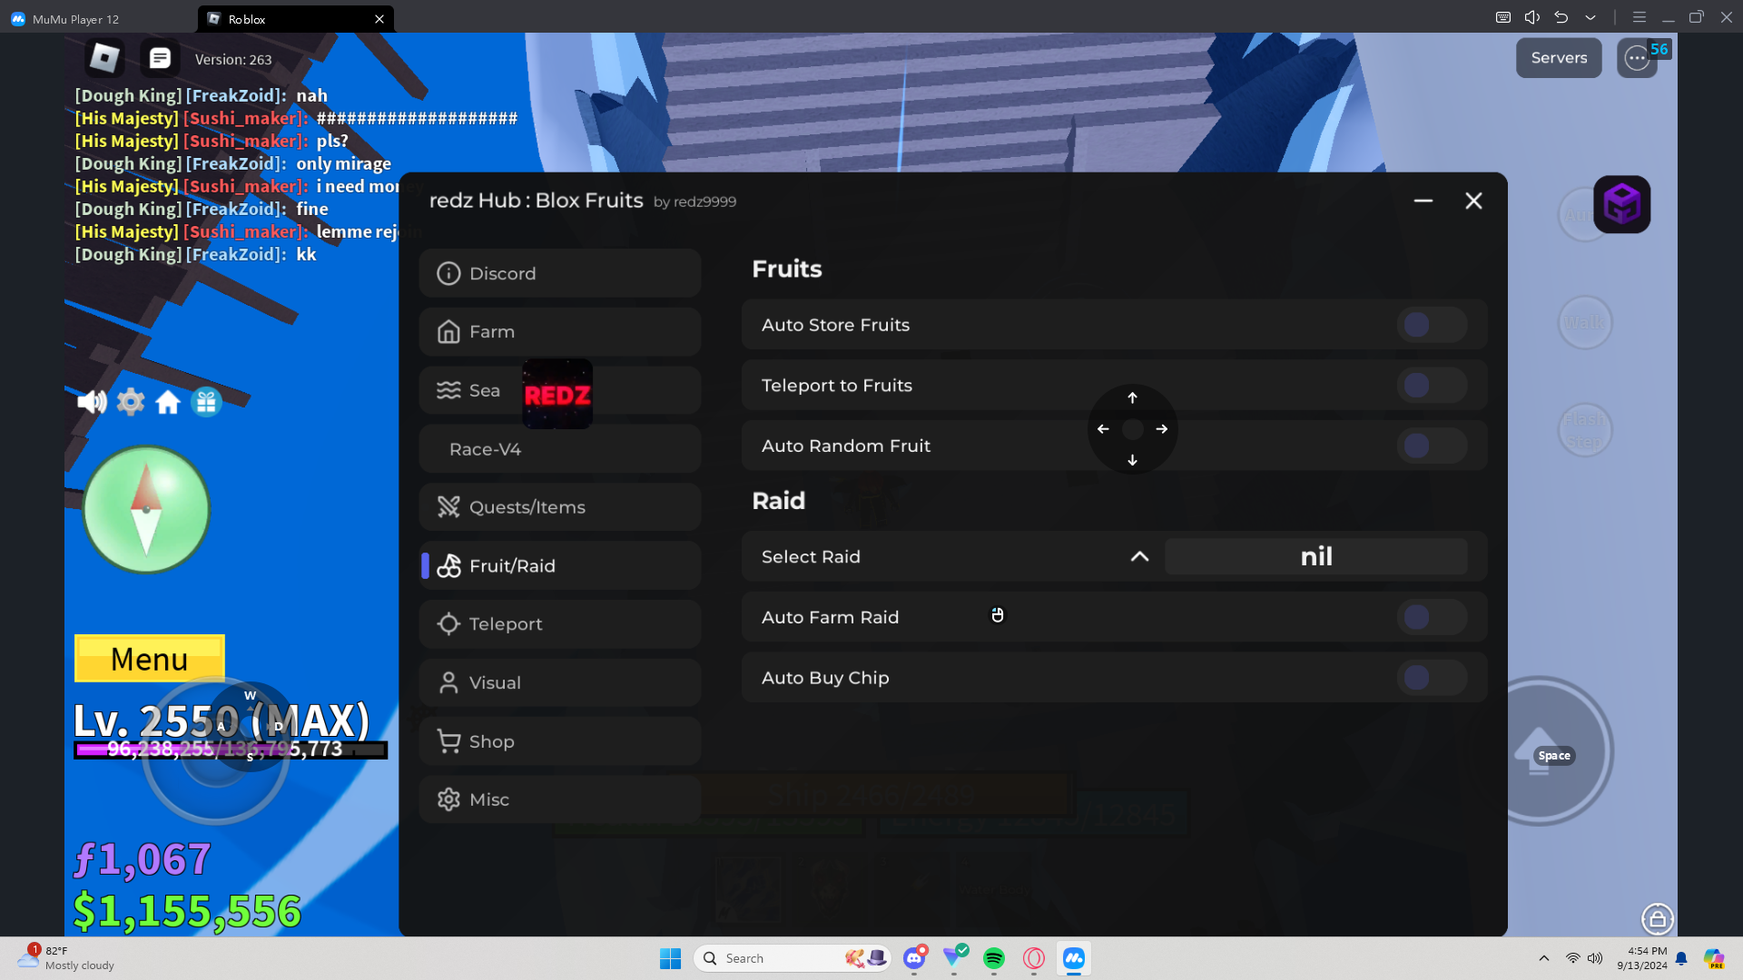1743x980 pixels.
Task: Select the Race-V4 tab
Action: (x=560, y=449)
